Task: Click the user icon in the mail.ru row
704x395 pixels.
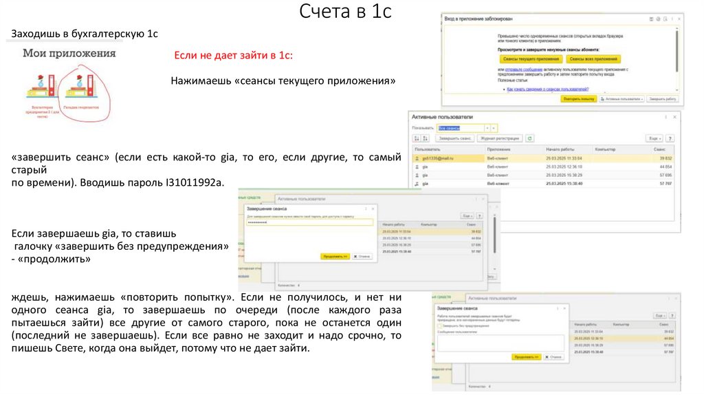Action: [x=417, y=159]
